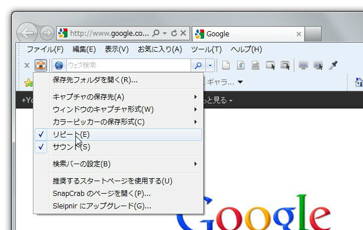The image size is (363, 230).
Task: Click the full desktop capture monitor icon
Action: click(x=303, y=65)
